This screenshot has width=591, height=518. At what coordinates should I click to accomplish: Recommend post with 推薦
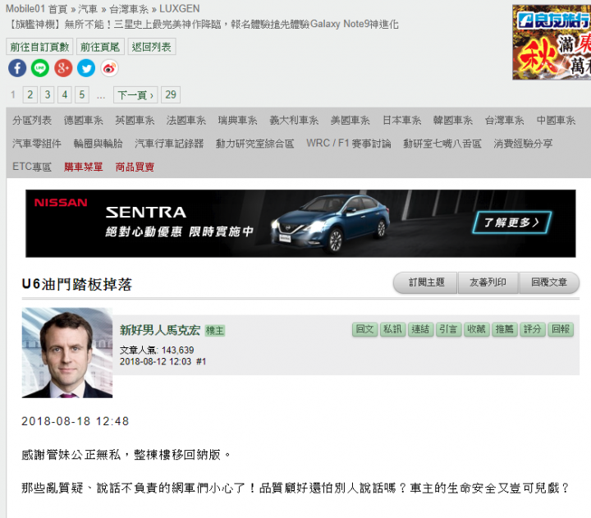coord(505,329)
